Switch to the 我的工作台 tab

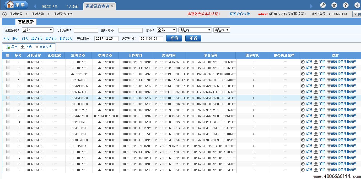[x=49, y=7]
